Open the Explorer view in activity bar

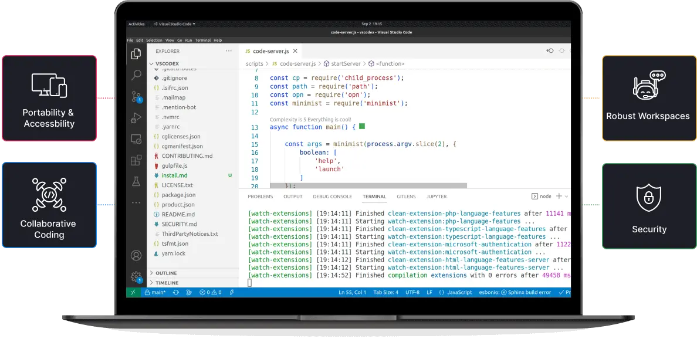coord(136,54)
